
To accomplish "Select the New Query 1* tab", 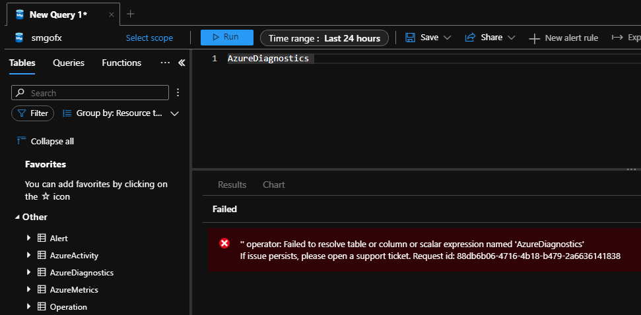I will pos(63,14).
